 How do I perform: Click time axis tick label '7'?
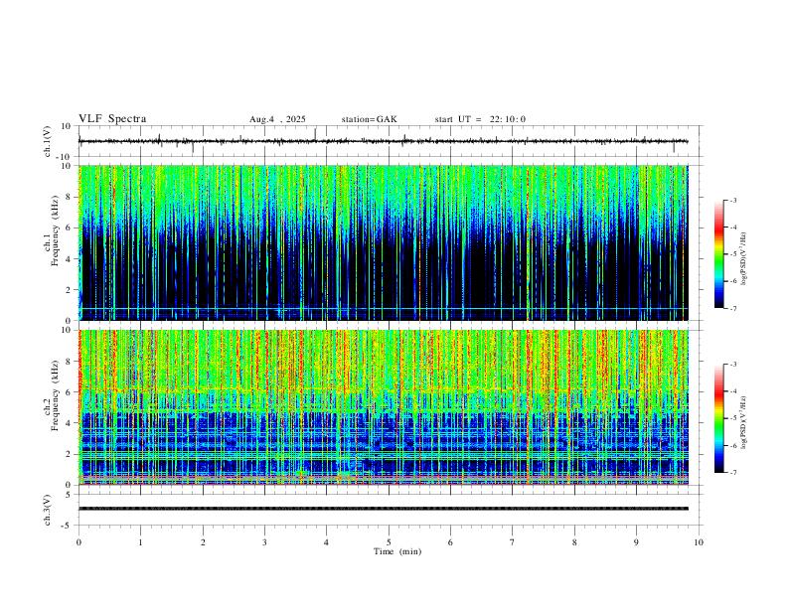pos(513,542)
